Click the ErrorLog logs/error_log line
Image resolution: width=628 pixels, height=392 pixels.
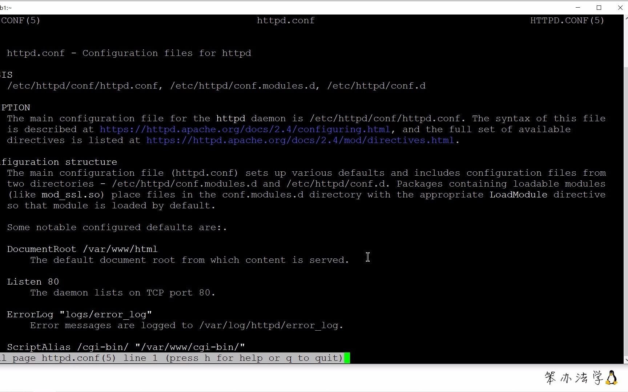[x=79, y=314]
